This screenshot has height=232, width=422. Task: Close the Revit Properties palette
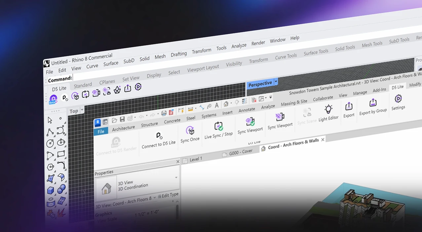pyautogui.click(x=178, y=161)
